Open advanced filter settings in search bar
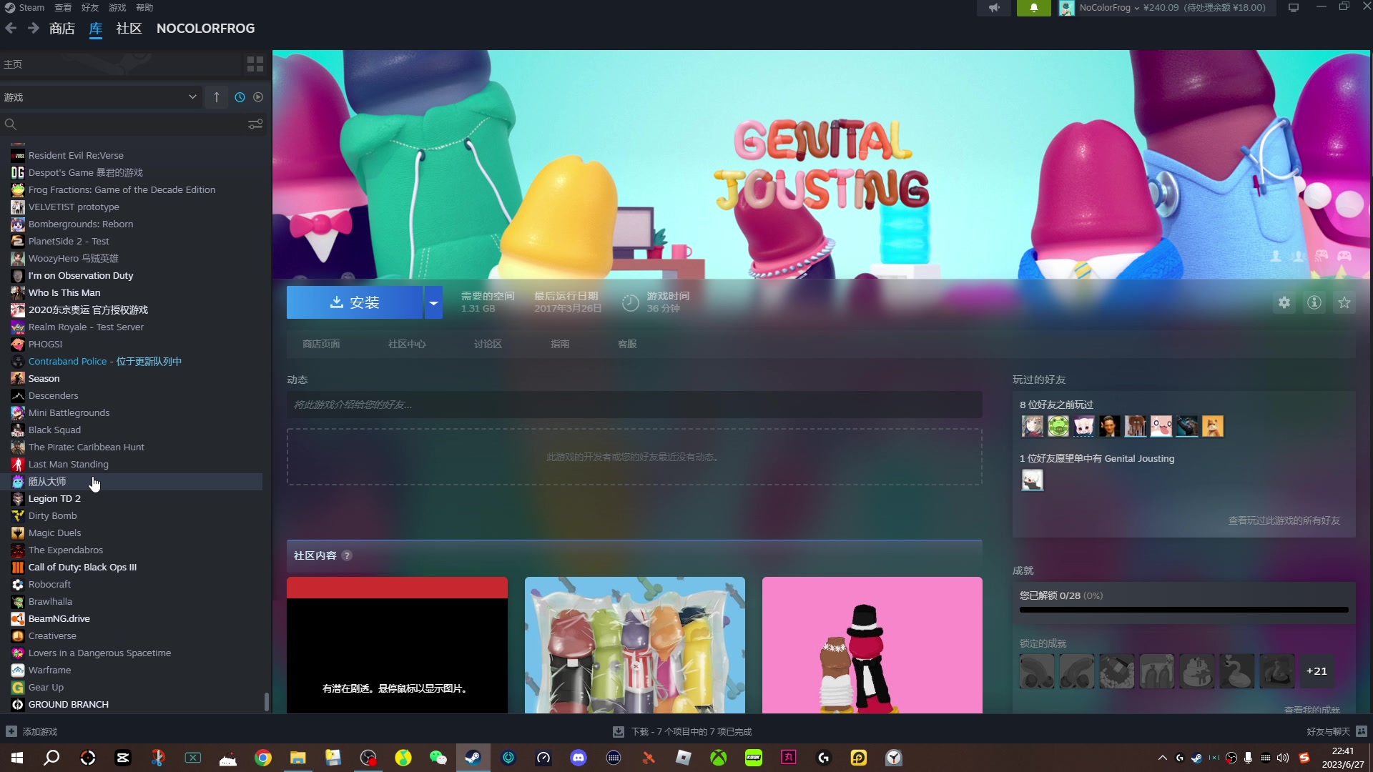 [x=255, y=124]
